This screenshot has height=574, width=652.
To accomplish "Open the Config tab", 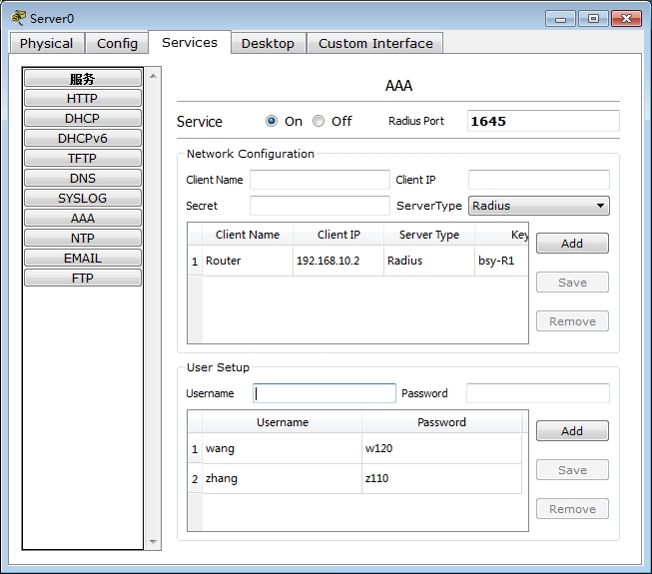I will (x=117, y=43).
